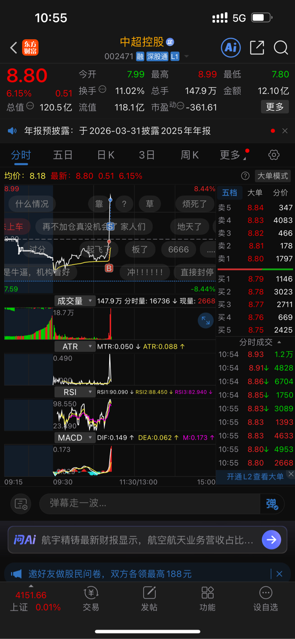Tap the speaker announcement icon
The image size is (295, 639).
12,131
